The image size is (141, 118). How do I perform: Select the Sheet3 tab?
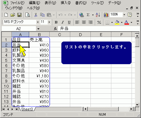pos(27,109)
